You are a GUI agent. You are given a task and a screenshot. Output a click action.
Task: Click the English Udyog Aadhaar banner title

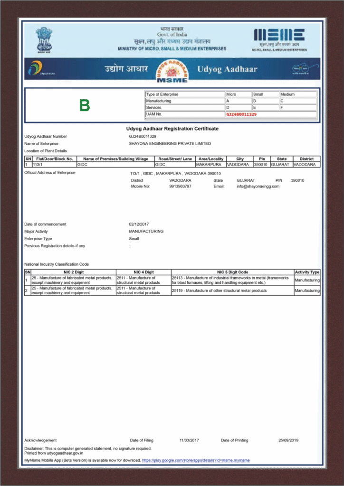[x=227, y=69]
